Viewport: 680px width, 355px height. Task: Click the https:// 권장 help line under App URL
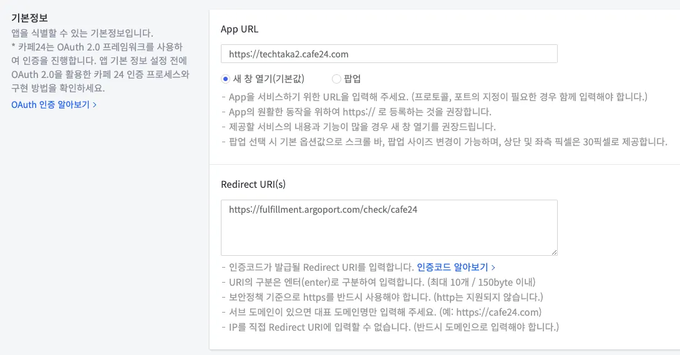click(356, 112)
